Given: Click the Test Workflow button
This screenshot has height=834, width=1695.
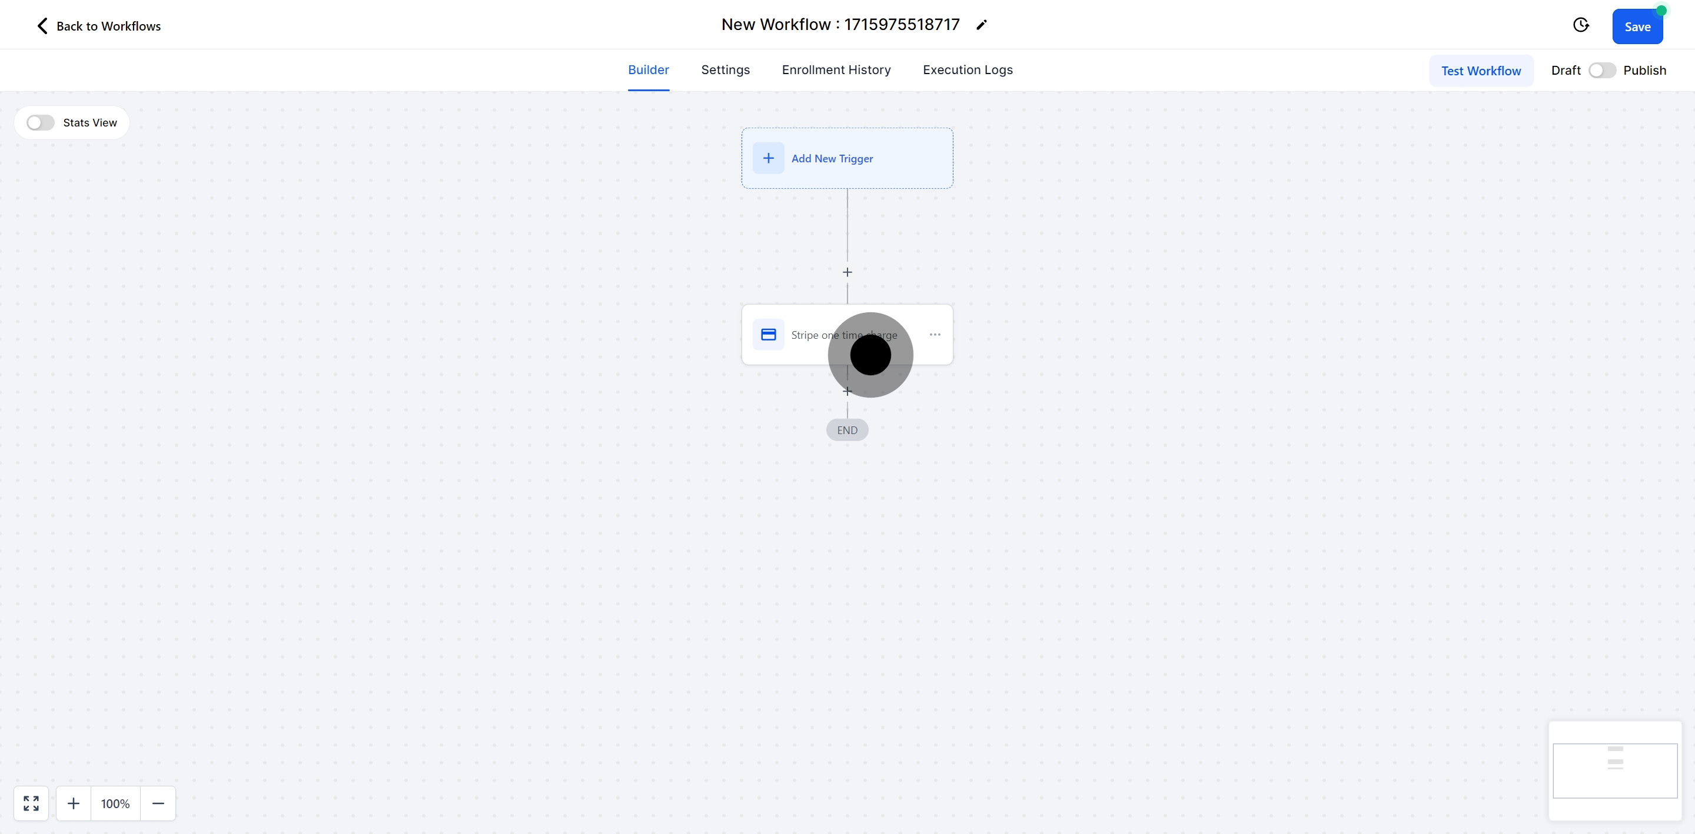Looking at the screenshot, I should [x=1481, y=71].
